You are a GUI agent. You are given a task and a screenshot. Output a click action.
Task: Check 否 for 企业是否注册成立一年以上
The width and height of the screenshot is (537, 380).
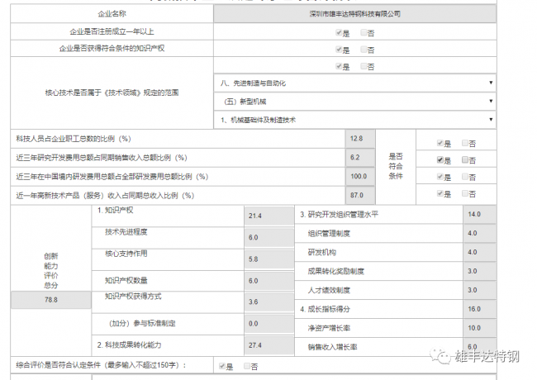(x=364, y=32)
